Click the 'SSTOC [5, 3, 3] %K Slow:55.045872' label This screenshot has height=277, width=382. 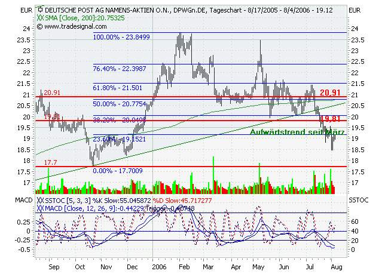pyautogui.click(x=98, y=201)
